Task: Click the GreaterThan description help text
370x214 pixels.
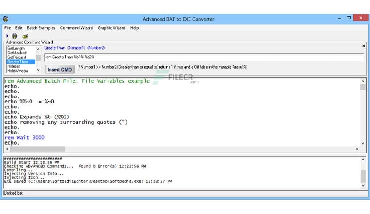Action: [x=162, y=67]
